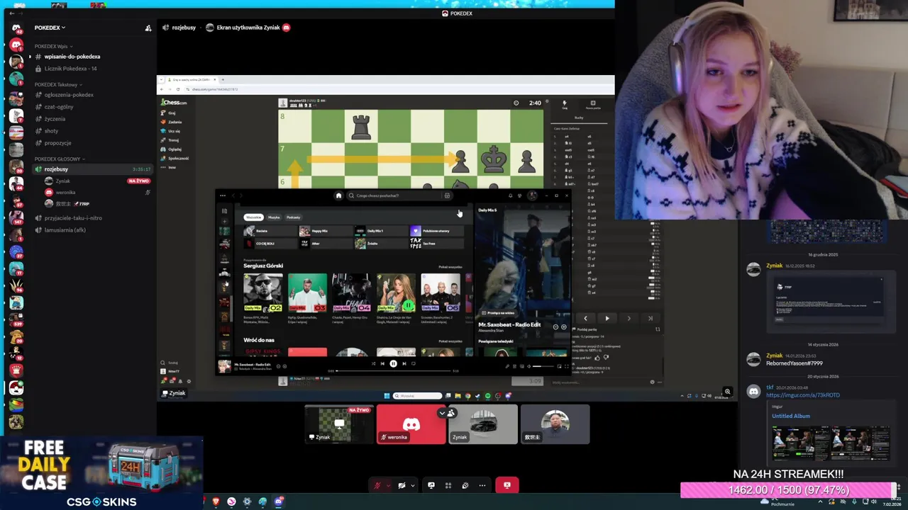Click the Discord taskbar icon
The image size is (908, 510).
279,501
